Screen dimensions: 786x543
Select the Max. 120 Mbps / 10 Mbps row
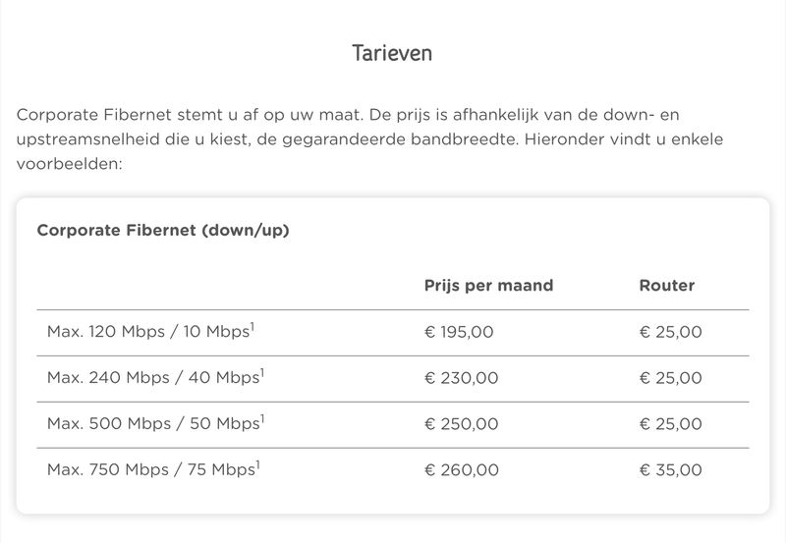(x=393, y=333)
